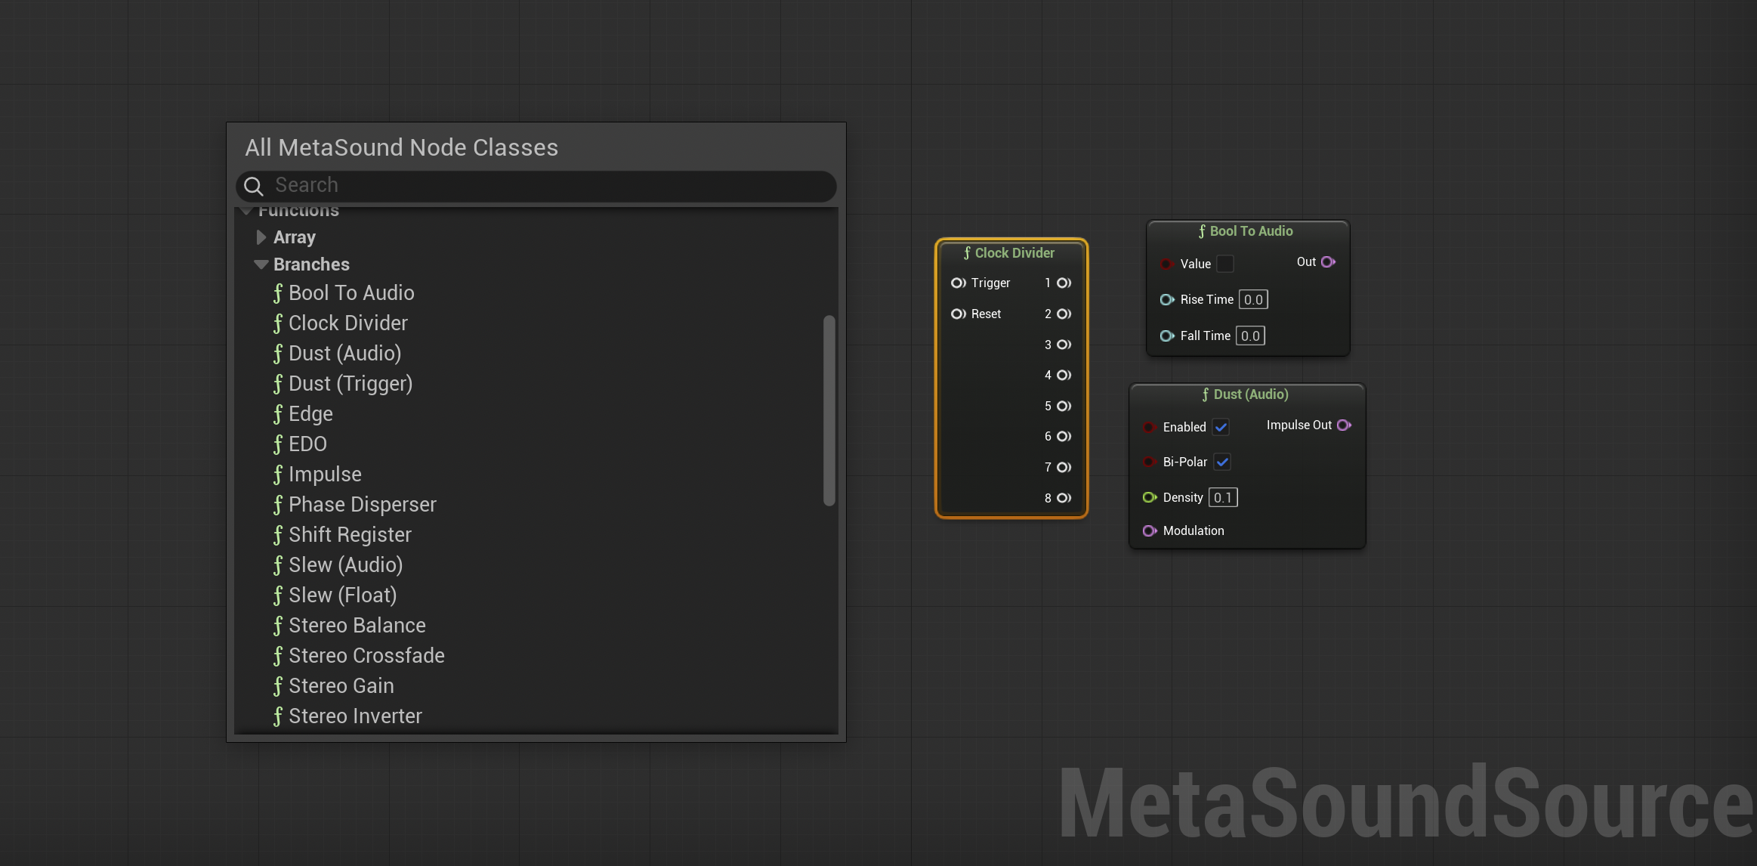Screen dimensions: 1757x866
Task: Edit the Fall Time value field
Action: click(1250, 336)
